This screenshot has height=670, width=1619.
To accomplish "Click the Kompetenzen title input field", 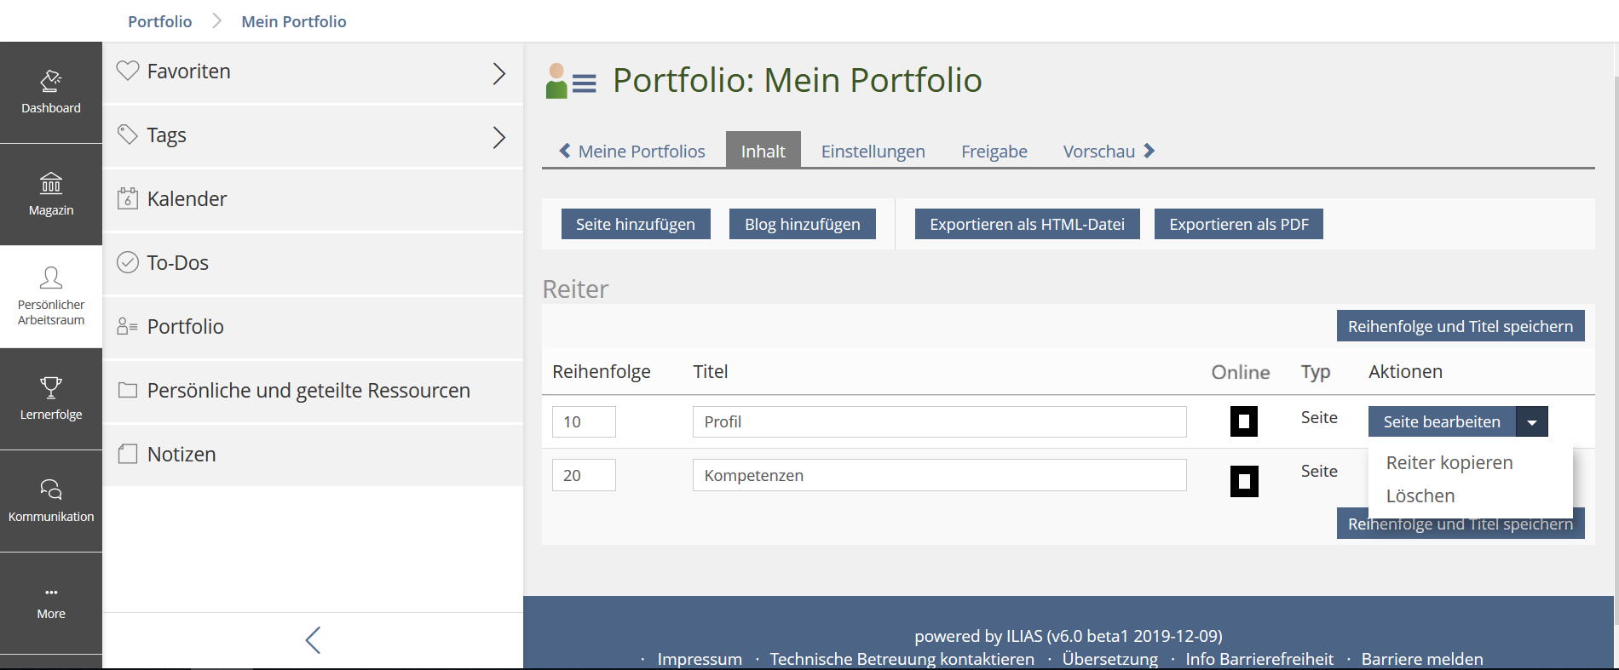I will 939,475.
